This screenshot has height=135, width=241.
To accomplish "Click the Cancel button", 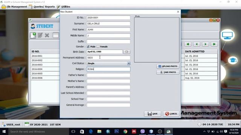I will click(x=171, y=114).
